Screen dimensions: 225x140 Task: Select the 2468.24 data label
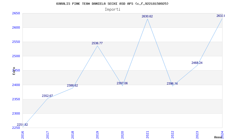tap(197, 63)
